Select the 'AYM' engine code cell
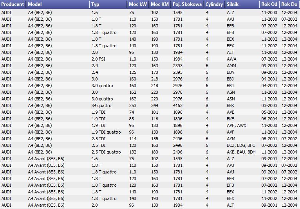This screenshot has width=300, height=209. coord(231,139)
